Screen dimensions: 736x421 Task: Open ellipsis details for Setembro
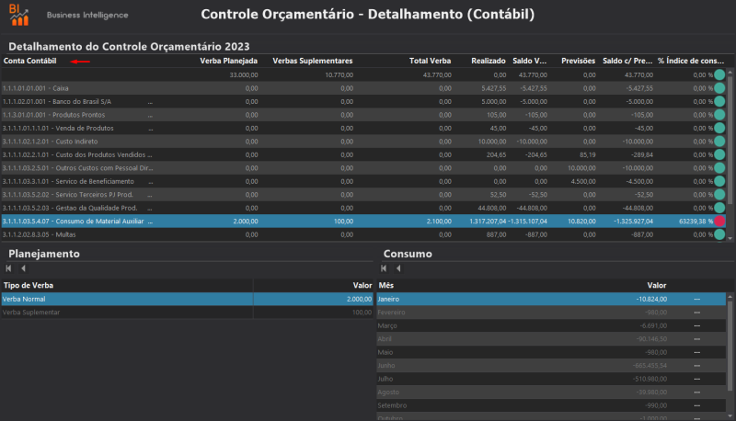tap(697, 405)
